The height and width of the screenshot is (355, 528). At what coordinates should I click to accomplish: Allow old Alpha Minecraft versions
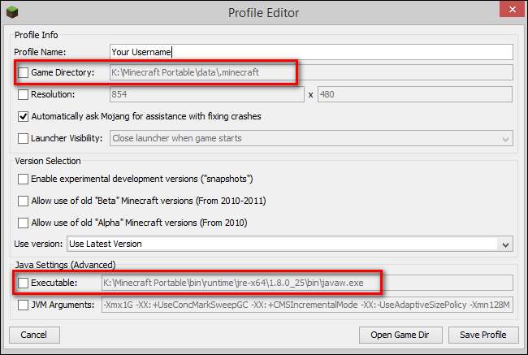point(23,223)
